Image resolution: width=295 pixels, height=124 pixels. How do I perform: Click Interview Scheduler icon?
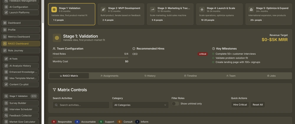click(x=6, y=109)
